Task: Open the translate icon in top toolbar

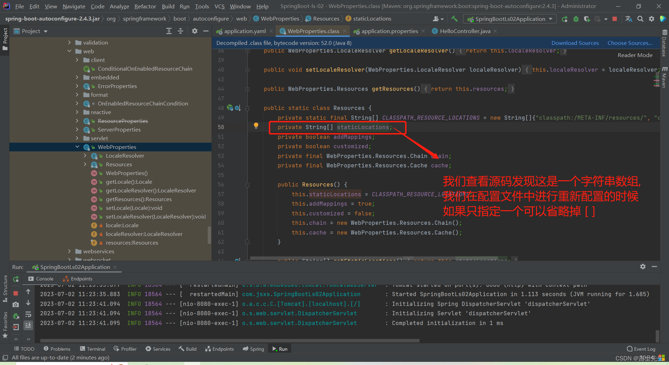Action: tap(629, 19)
